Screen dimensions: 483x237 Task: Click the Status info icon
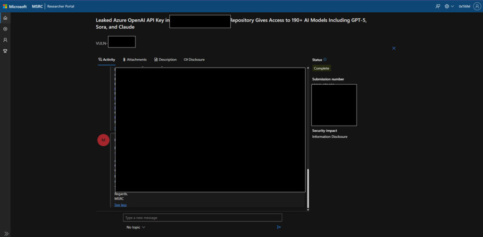click(x=325, y=60)
